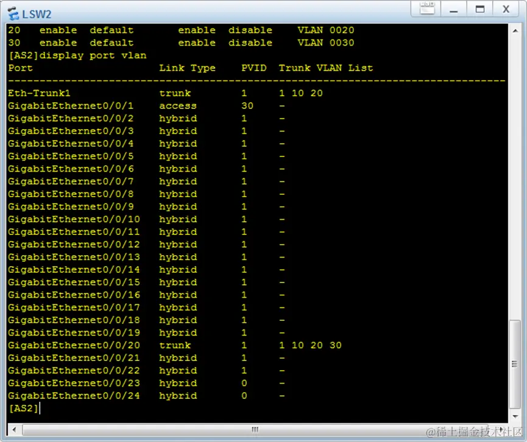Click the vertical scrollbar thumb
Image resolution: width=527 pixels, height=442 pixels.
(x=515, y=364)
